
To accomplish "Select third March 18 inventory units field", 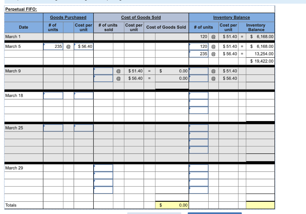I will [x=198, y=110].
